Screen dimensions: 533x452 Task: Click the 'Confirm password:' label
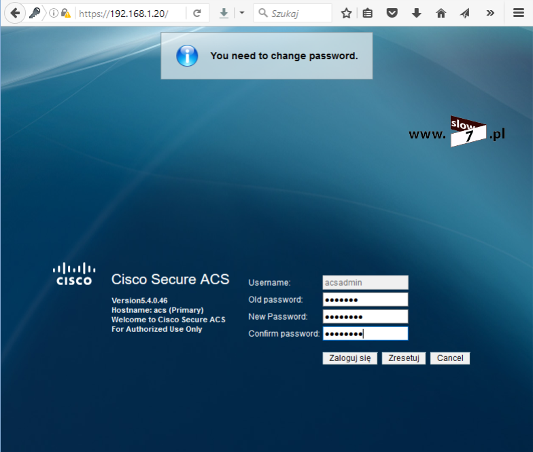point(284,334)
